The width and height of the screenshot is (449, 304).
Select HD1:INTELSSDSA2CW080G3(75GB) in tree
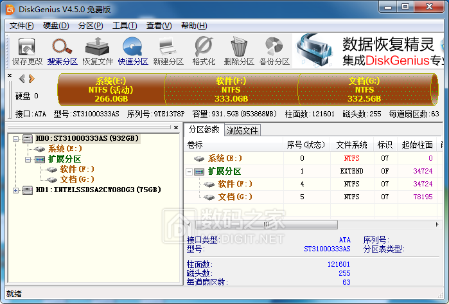[98, 190]
